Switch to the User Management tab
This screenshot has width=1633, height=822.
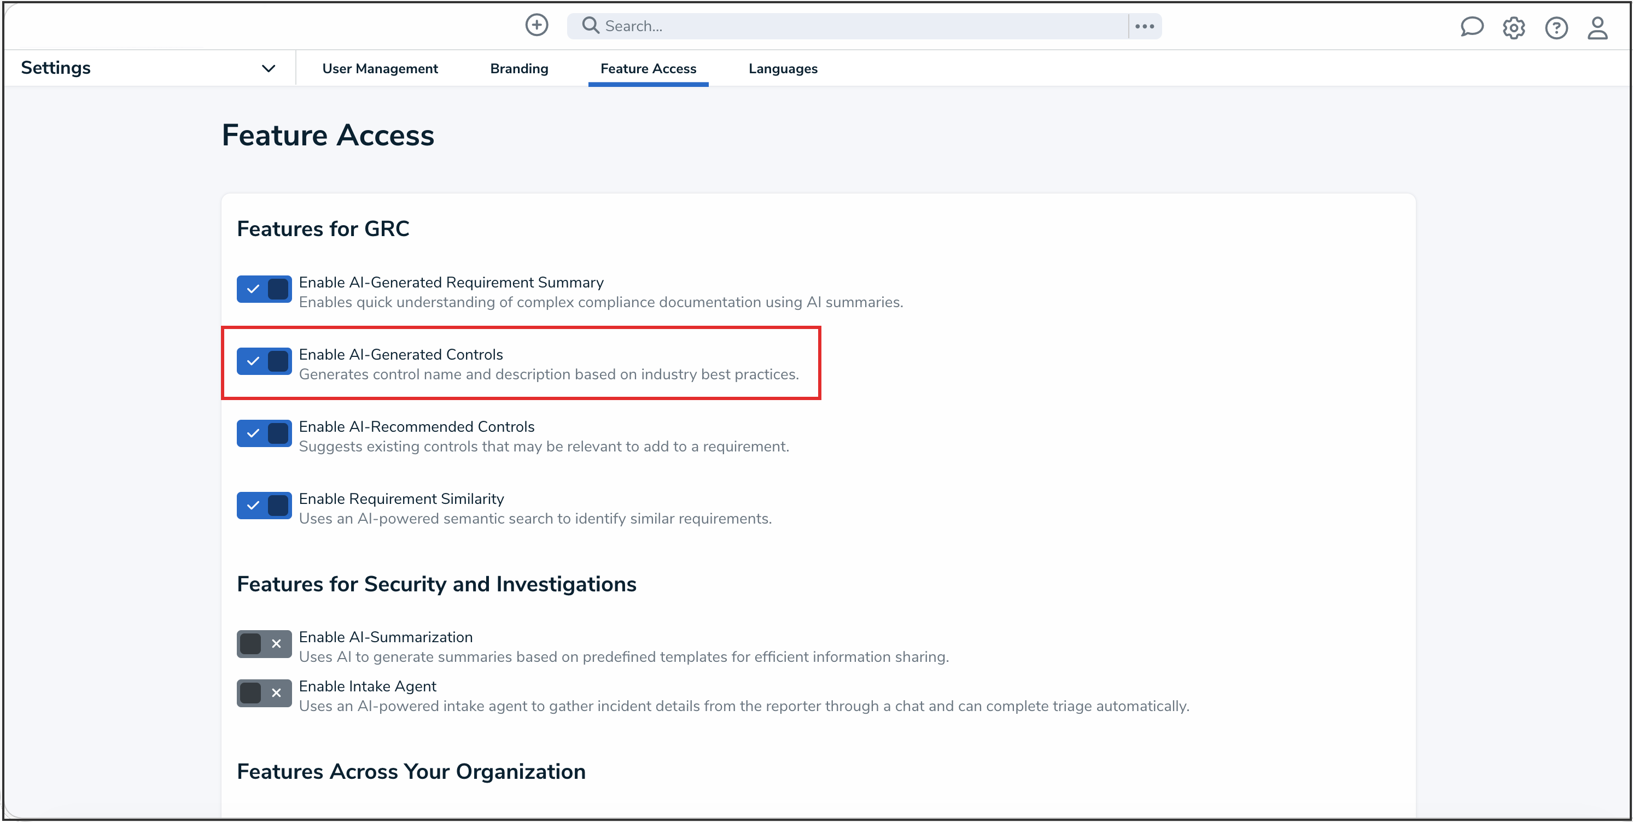pyautogui.click(x=380, y=68)
